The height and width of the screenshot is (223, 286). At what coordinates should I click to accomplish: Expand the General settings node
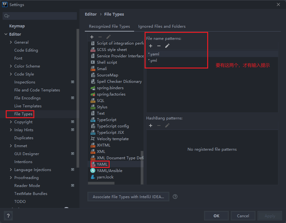[x=11, y=42]
